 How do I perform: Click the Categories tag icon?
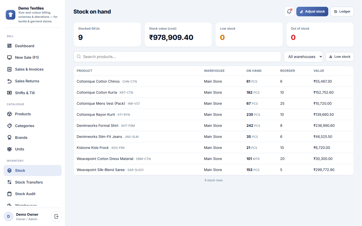[10, 126]
